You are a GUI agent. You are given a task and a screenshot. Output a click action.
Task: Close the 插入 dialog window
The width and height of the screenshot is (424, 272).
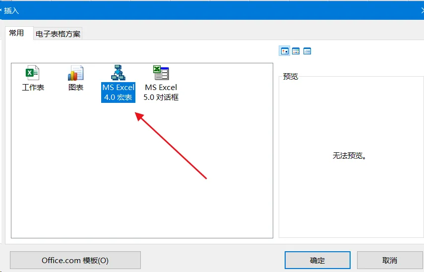pyautogui.click(x=422, y=10)
